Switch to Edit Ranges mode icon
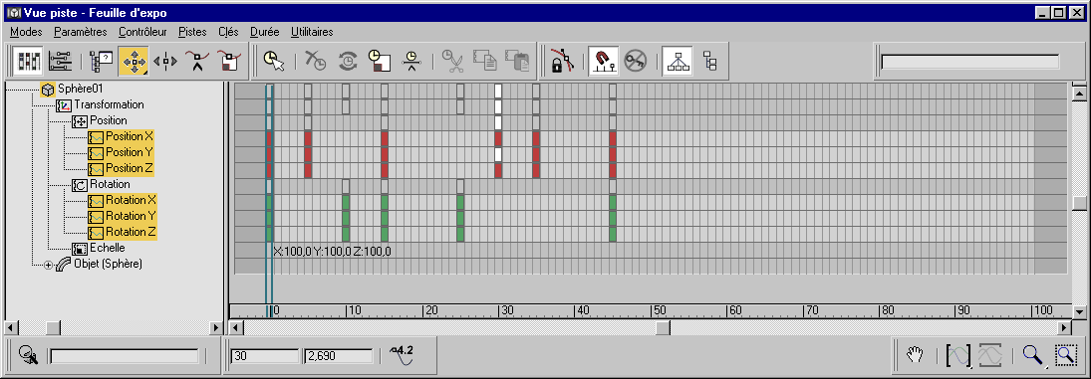1091x379 pixels. 61,61
